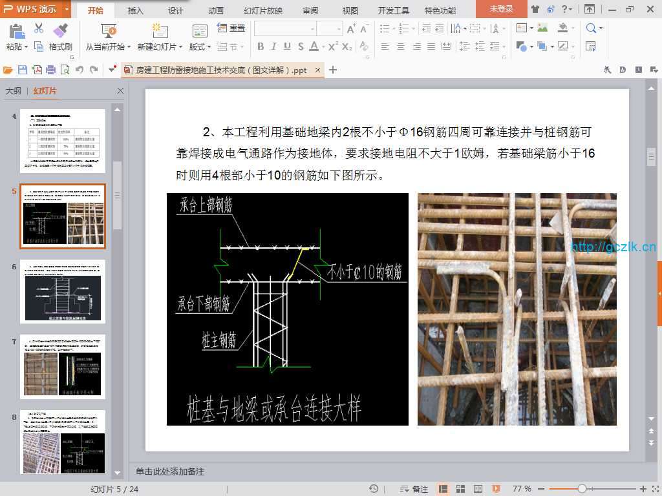Click the Undo arrow icon
Viewport: 662px width, 496px height.
tap(79, 70)
